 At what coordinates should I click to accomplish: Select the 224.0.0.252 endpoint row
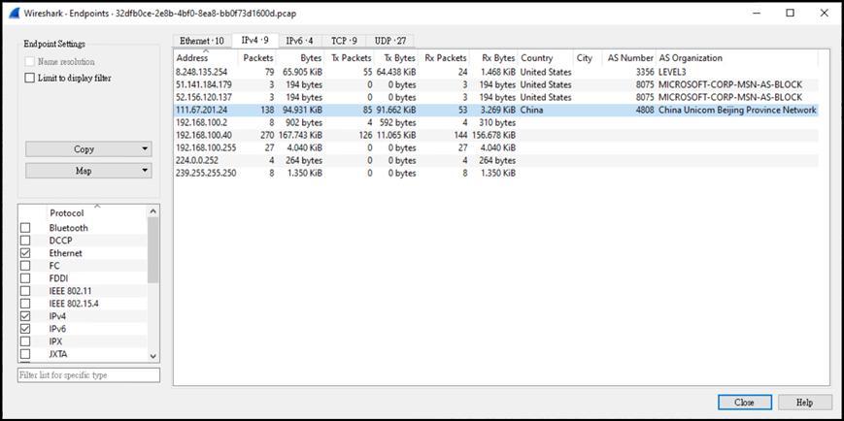coord(495,161)
